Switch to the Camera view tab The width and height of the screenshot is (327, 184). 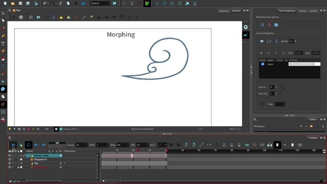(x=236, y=11)
